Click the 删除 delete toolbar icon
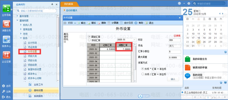 click(99, 23)
